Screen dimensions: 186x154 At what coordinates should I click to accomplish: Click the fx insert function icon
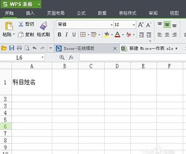[71, 57]
